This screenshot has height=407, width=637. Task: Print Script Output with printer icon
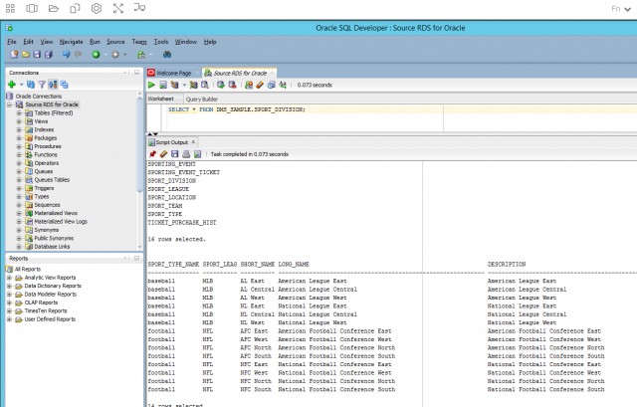[186, 154]
